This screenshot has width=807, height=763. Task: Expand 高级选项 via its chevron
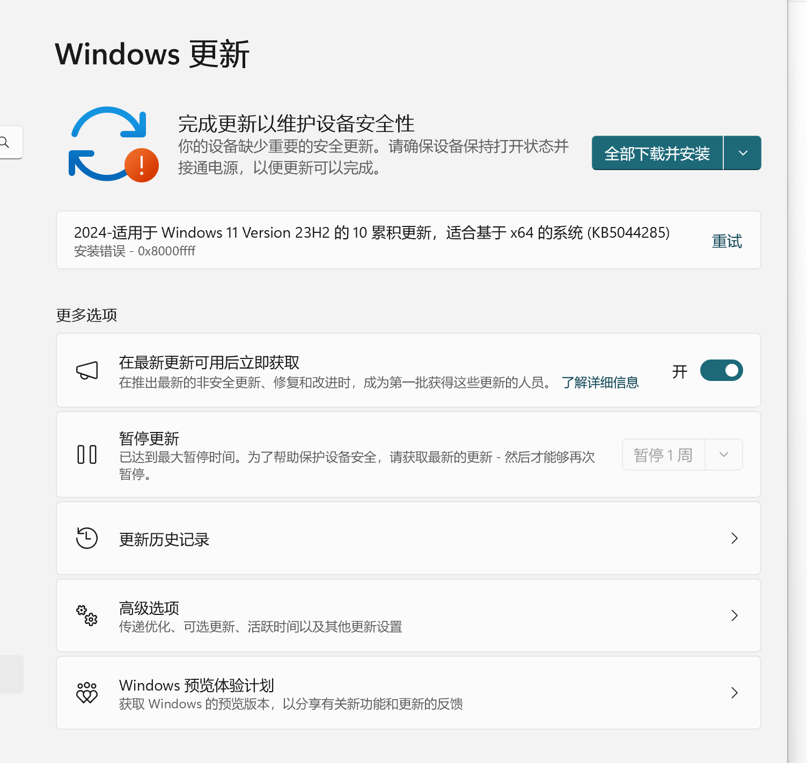pos(735,615)
